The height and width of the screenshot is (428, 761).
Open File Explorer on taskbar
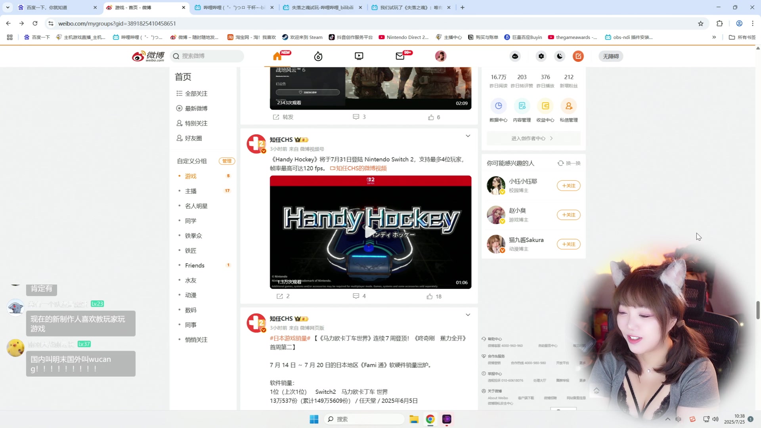pos(414,419)
